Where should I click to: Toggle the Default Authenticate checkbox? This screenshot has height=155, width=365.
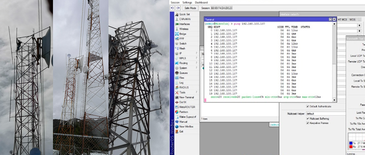tap(307, 107)
